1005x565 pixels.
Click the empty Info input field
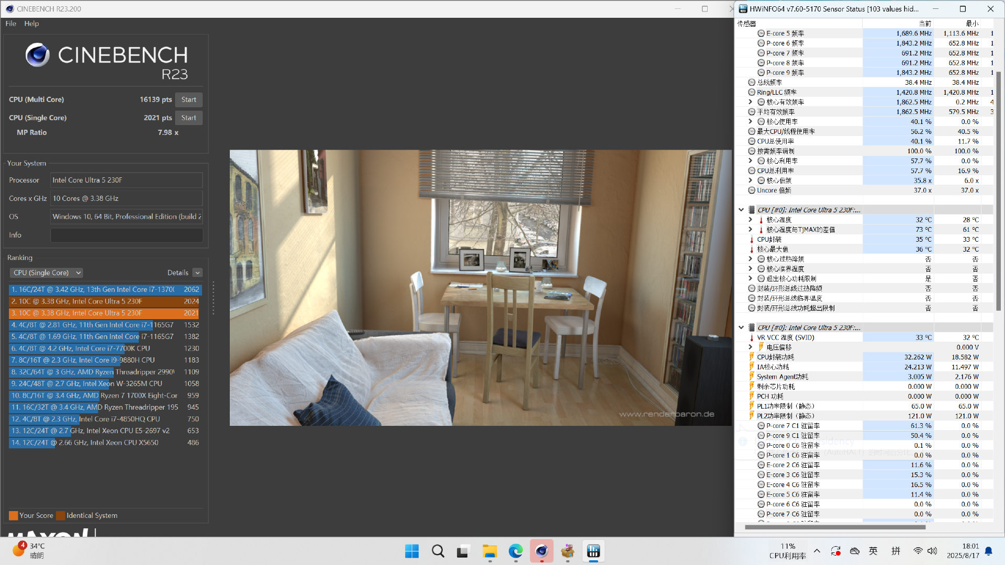coord(126,235)
